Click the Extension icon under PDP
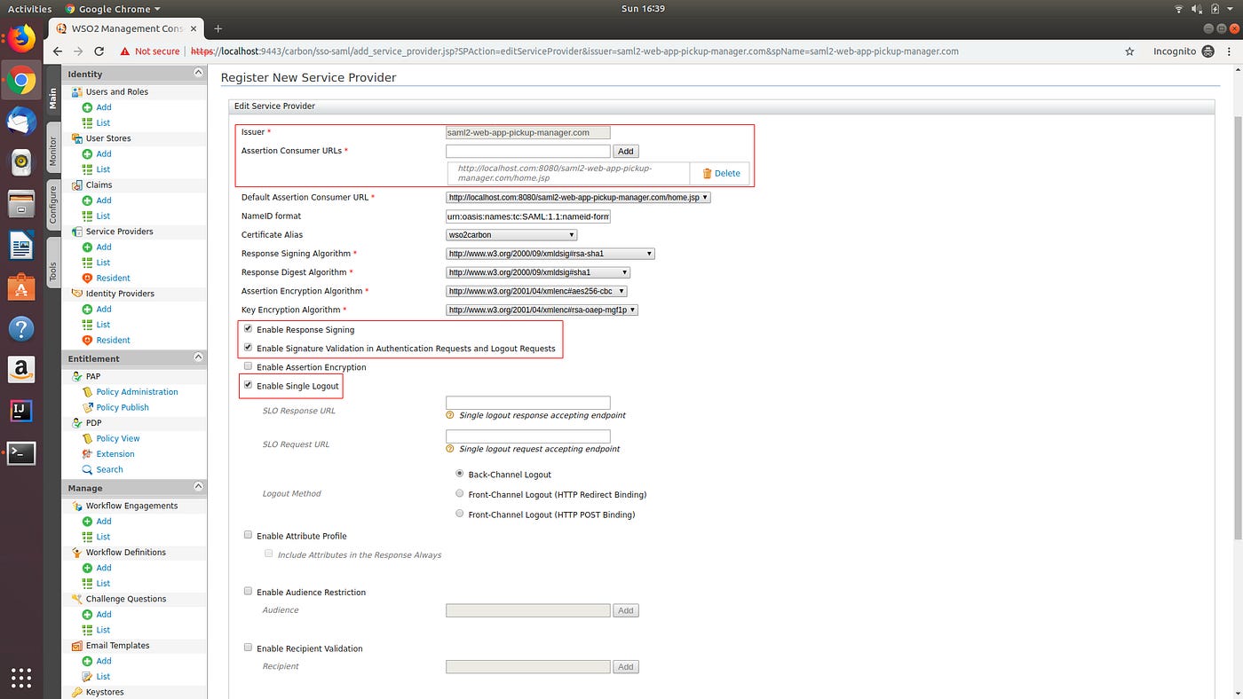Screen dimensions: 1243x699 click(x=87, y=454)
